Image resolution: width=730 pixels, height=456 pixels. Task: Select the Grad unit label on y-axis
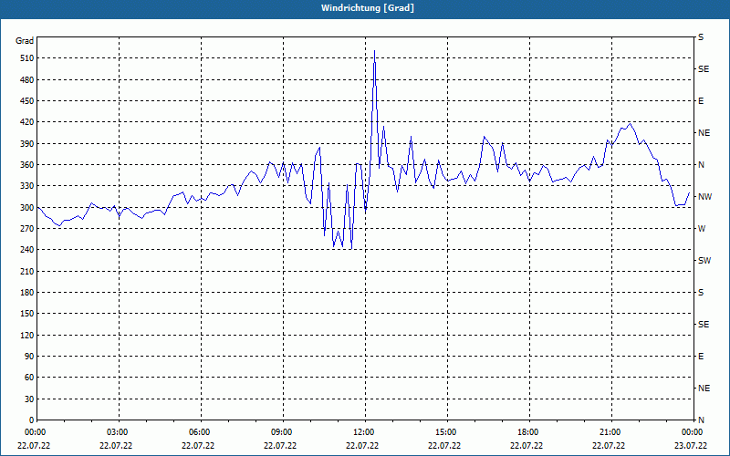coord(25,40)
